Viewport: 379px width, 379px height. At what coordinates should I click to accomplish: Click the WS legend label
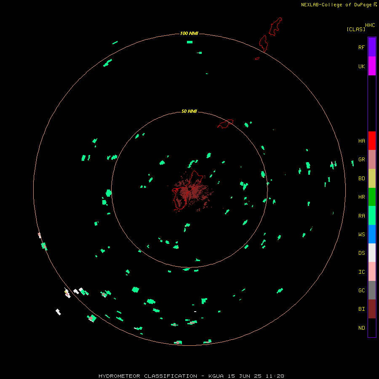362,234
